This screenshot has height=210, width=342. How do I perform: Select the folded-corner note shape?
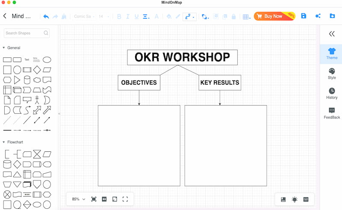[7, 100]
